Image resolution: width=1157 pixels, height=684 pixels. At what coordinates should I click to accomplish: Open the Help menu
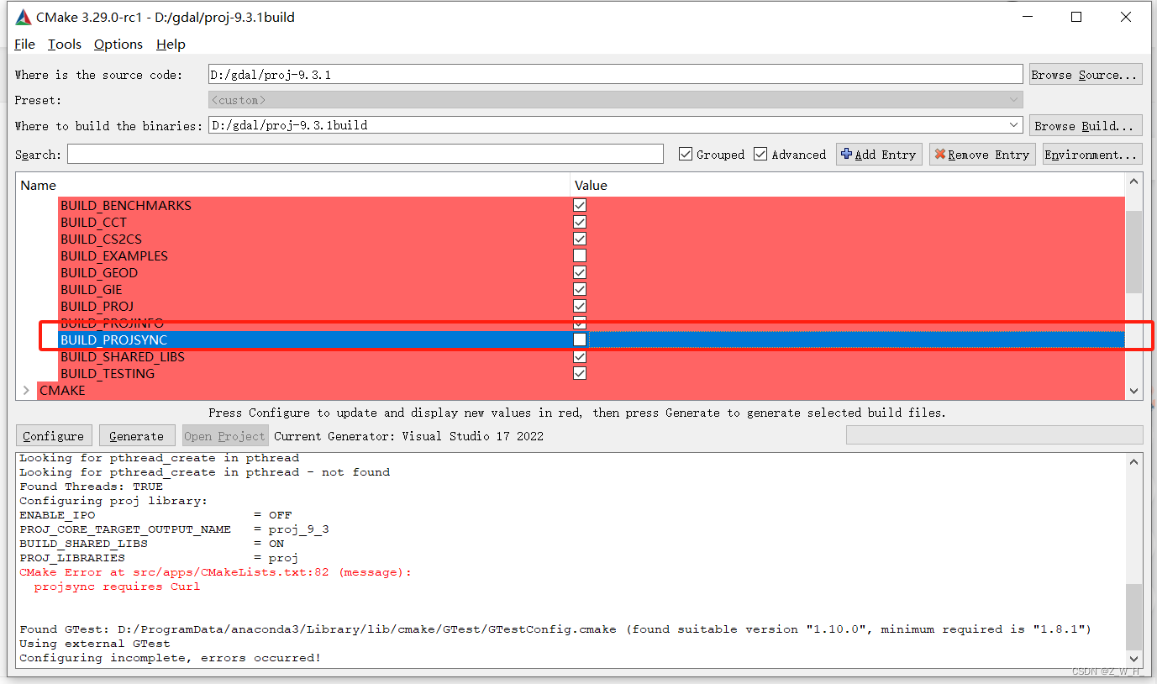(171, 44)
